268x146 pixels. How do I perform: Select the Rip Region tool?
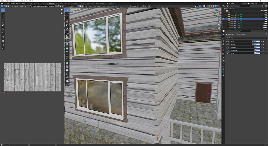point(67,84)
